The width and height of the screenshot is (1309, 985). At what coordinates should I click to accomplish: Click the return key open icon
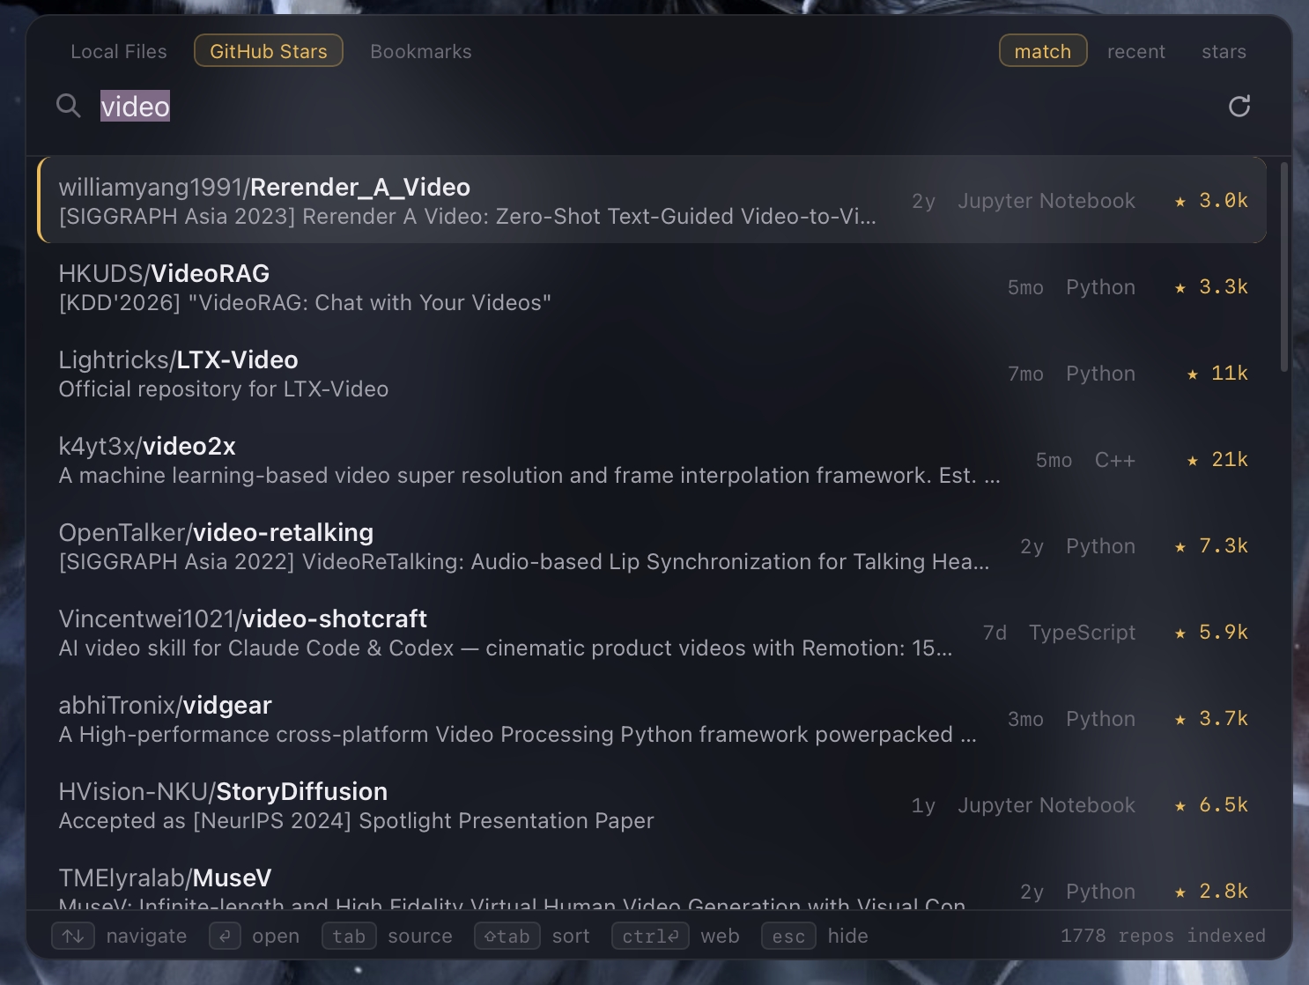pos(225,936)
